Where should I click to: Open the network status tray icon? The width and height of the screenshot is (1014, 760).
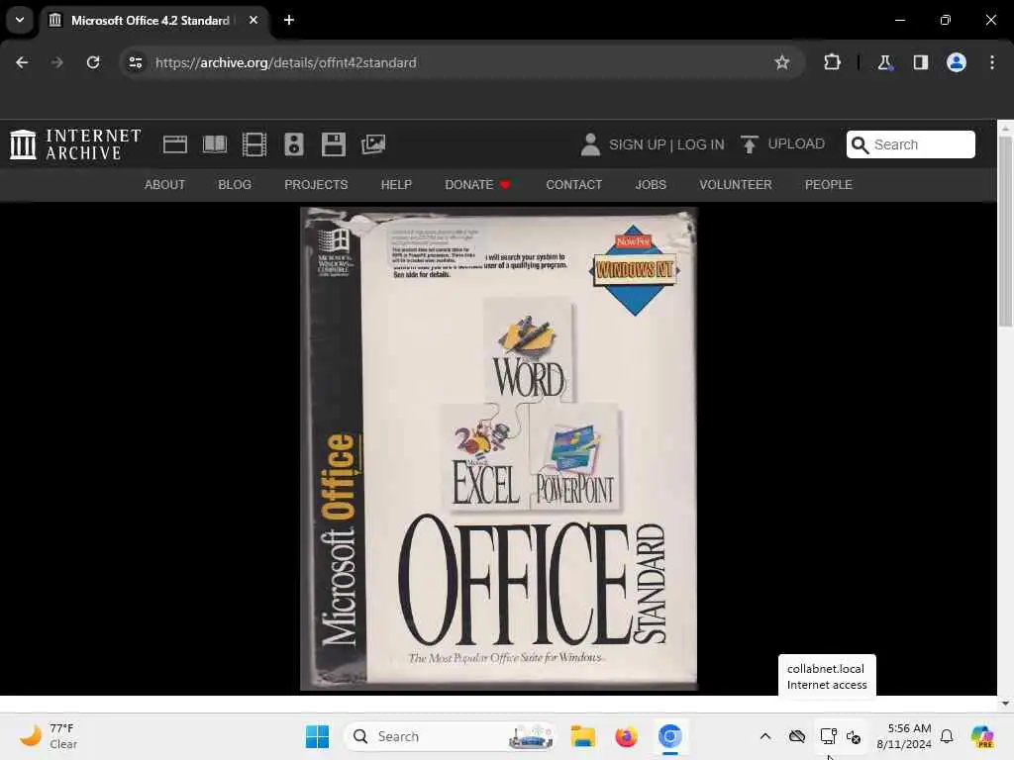point(829,736)
